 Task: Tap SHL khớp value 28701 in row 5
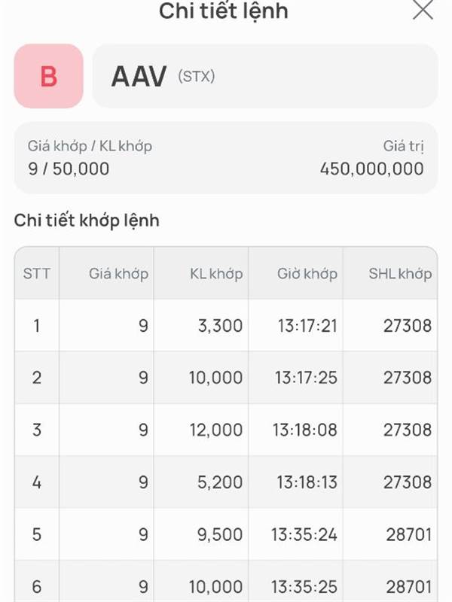tap(408, 534)
